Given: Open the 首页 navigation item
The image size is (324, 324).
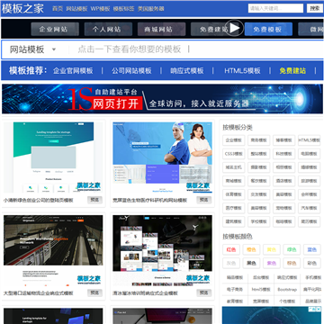Looking at the screenshot, I should [x=58, y=9].
